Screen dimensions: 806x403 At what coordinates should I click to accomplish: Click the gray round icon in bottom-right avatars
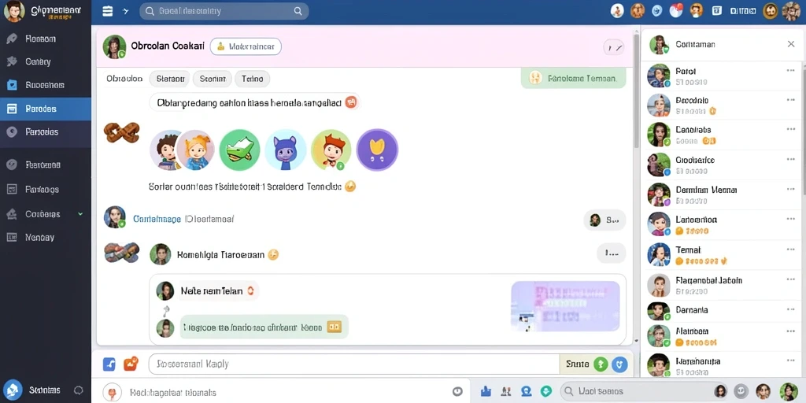point(741,392)
